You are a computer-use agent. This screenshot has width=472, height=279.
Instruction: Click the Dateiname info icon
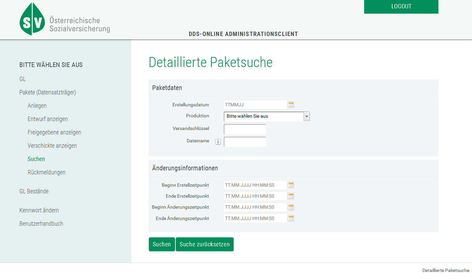click(218, 142)
